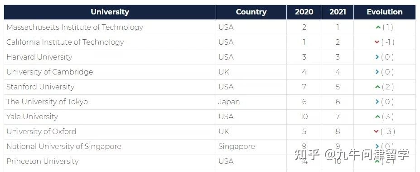Click the green up arrow for Stanford
This screenshot has height=172, width=420.
pyautogui.click(x=378, y=87)
